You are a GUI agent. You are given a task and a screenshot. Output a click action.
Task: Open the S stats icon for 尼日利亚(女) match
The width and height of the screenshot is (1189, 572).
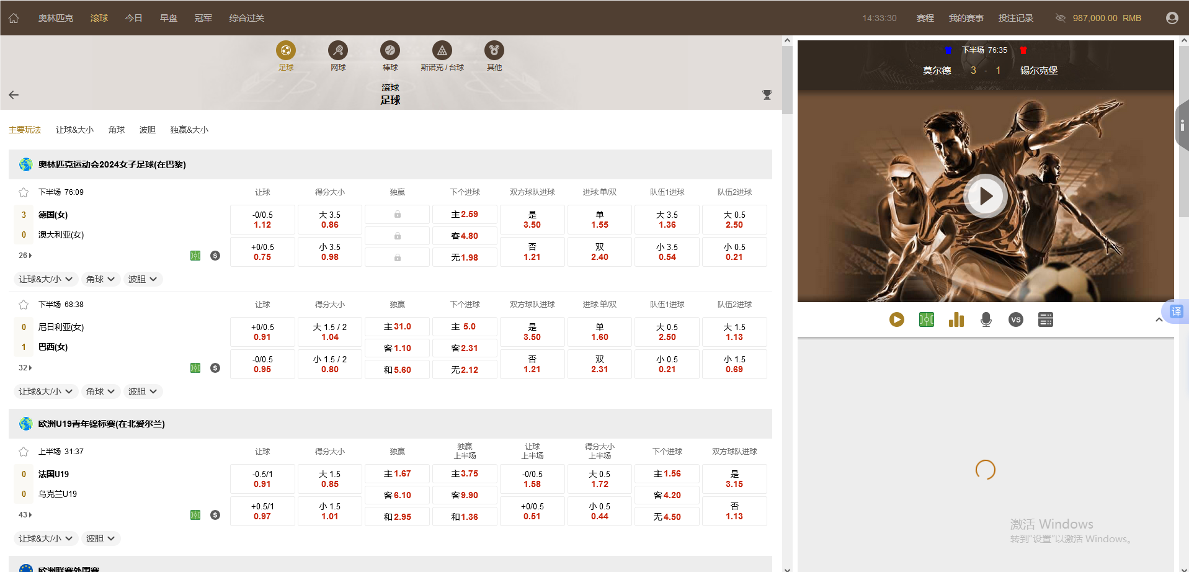(x=215, y=368)
